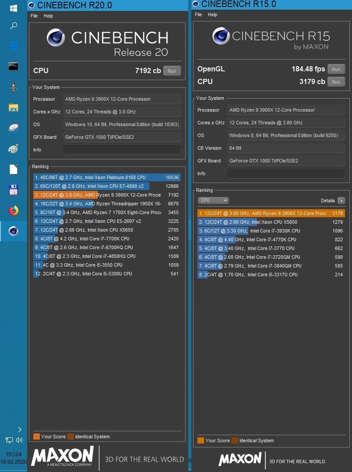Select Core i5-5300U ranking row

coord(107,274)
